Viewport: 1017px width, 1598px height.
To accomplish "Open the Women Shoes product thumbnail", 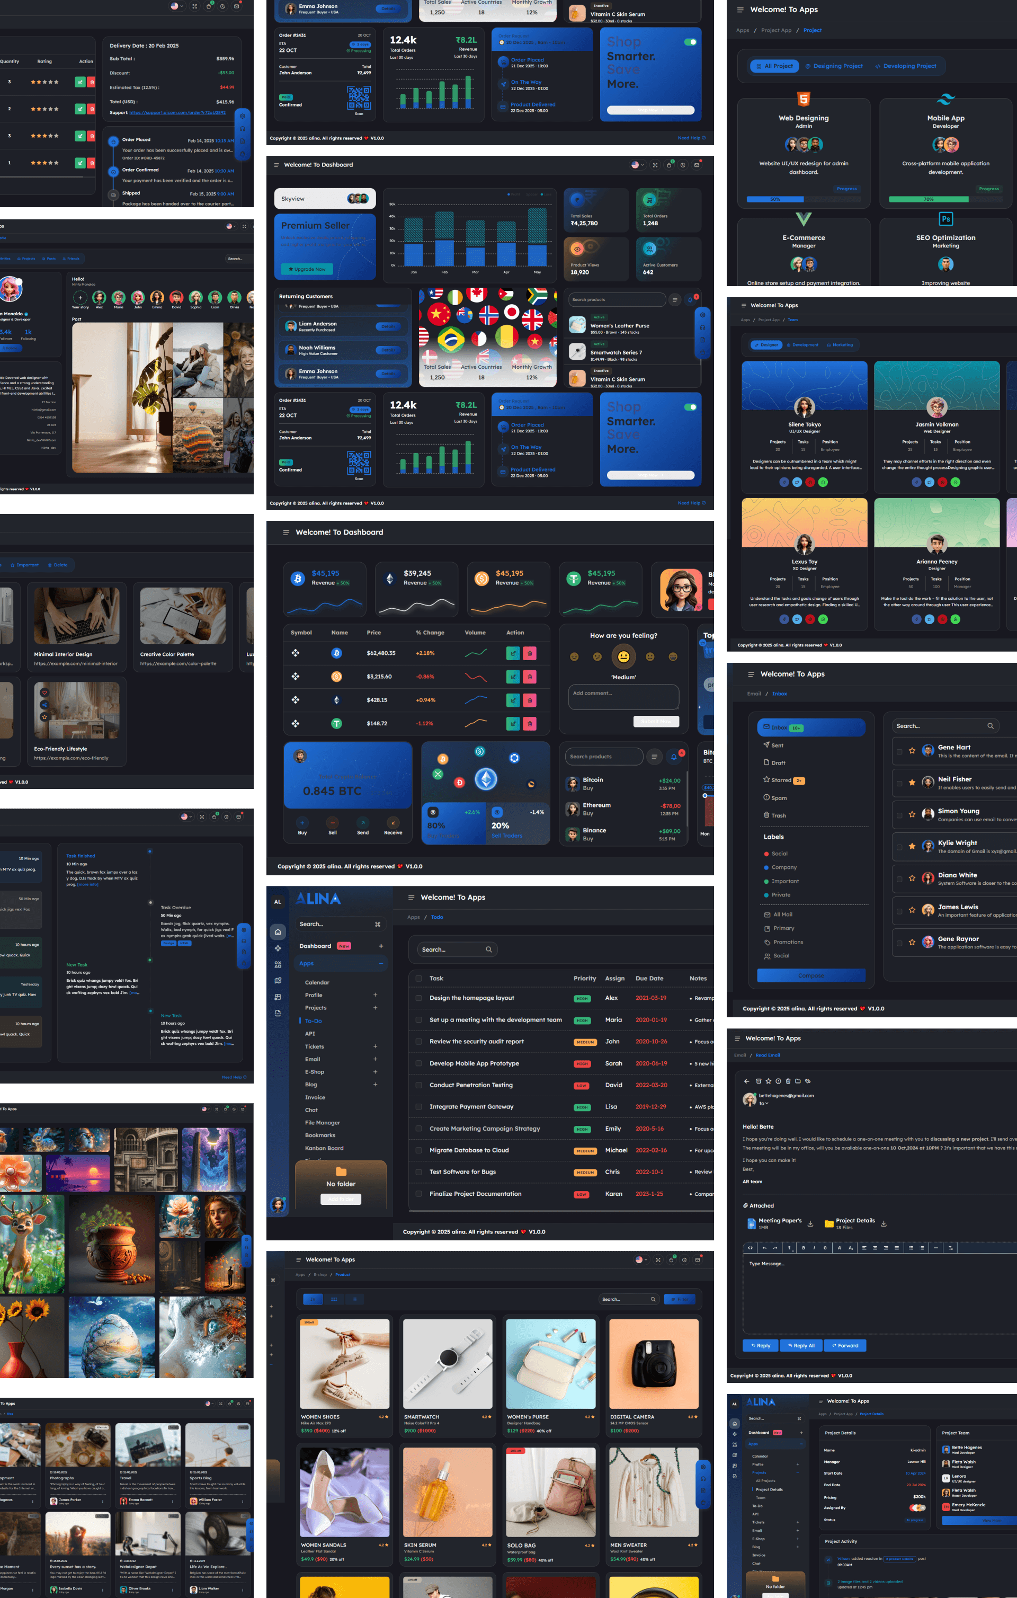I will click(344, 1364).
